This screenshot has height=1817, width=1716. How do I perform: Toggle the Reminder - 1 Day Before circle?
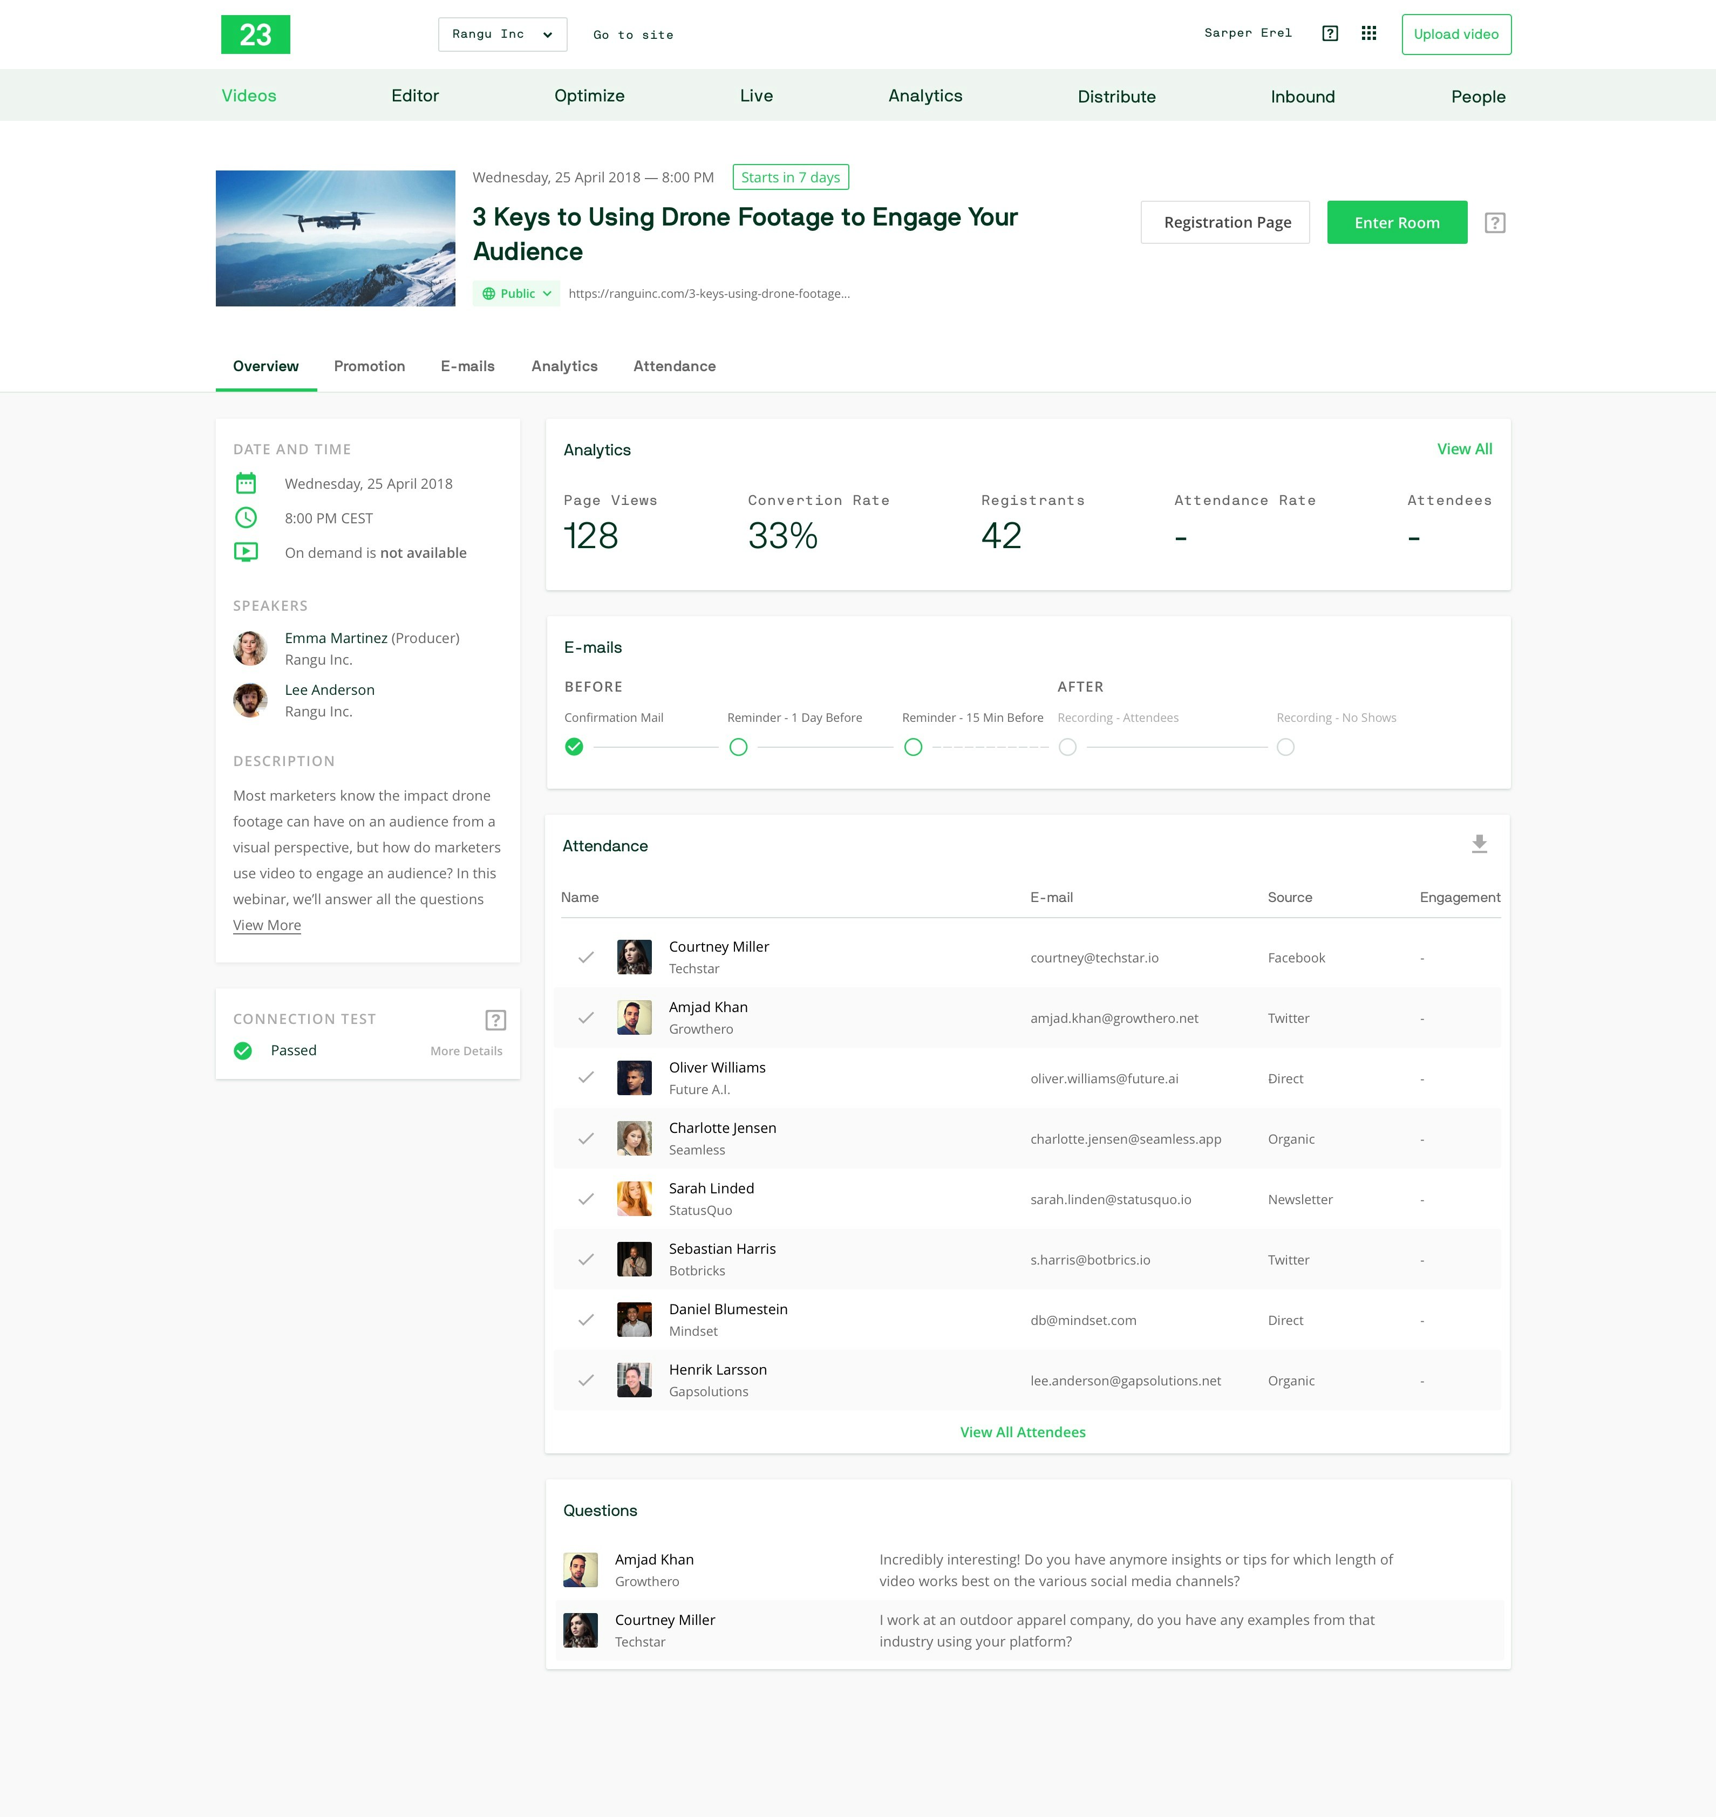(738, 747)
